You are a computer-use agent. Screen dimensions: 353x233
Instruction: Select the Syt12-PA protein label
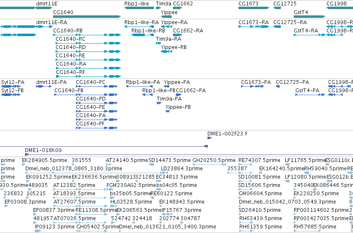tap(13, 82)
